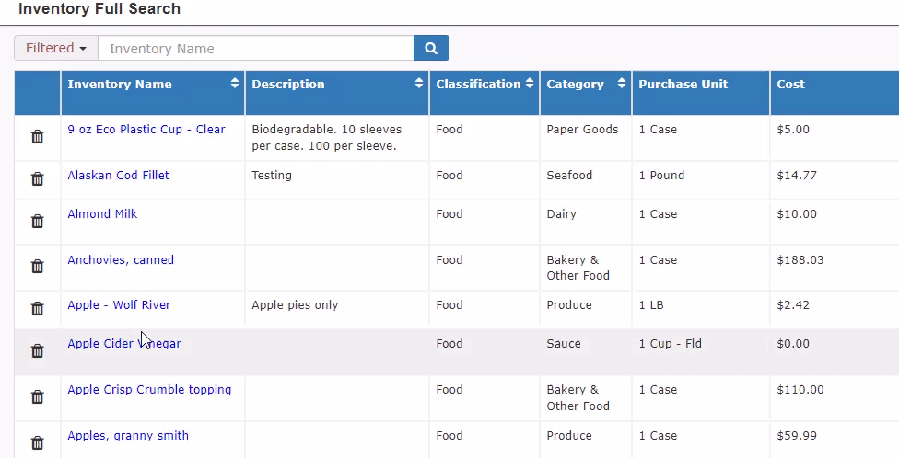Sort table by Description column
The image size is (899, 458).
coord(419,84)
